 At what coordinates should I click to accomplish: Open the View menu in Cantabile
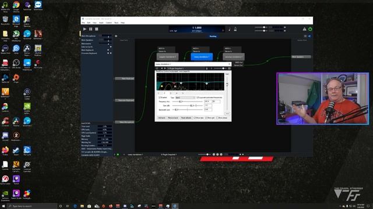coord(94,23)
